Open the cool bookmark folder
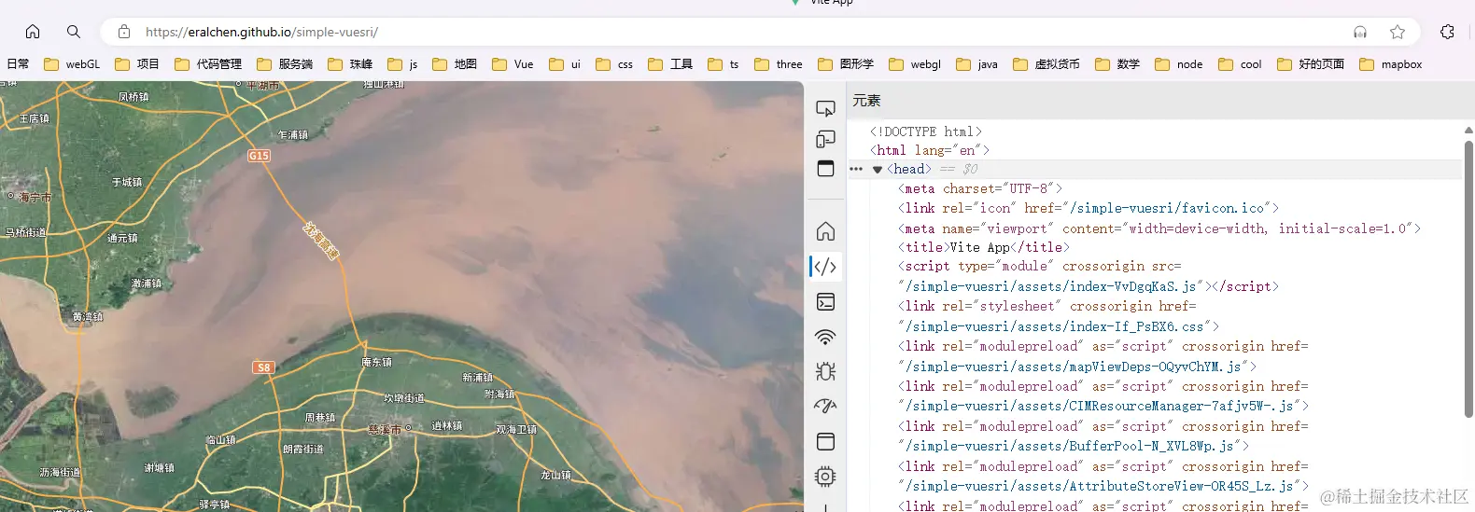 click(1240, 64)
